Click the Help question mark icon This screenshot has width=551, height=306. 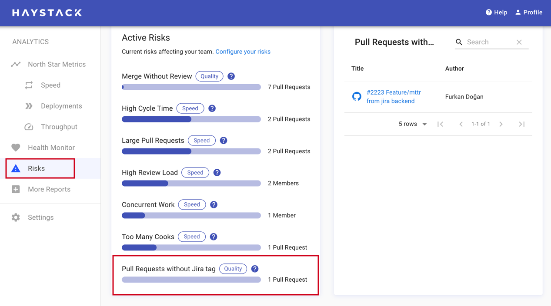point(489,13)
